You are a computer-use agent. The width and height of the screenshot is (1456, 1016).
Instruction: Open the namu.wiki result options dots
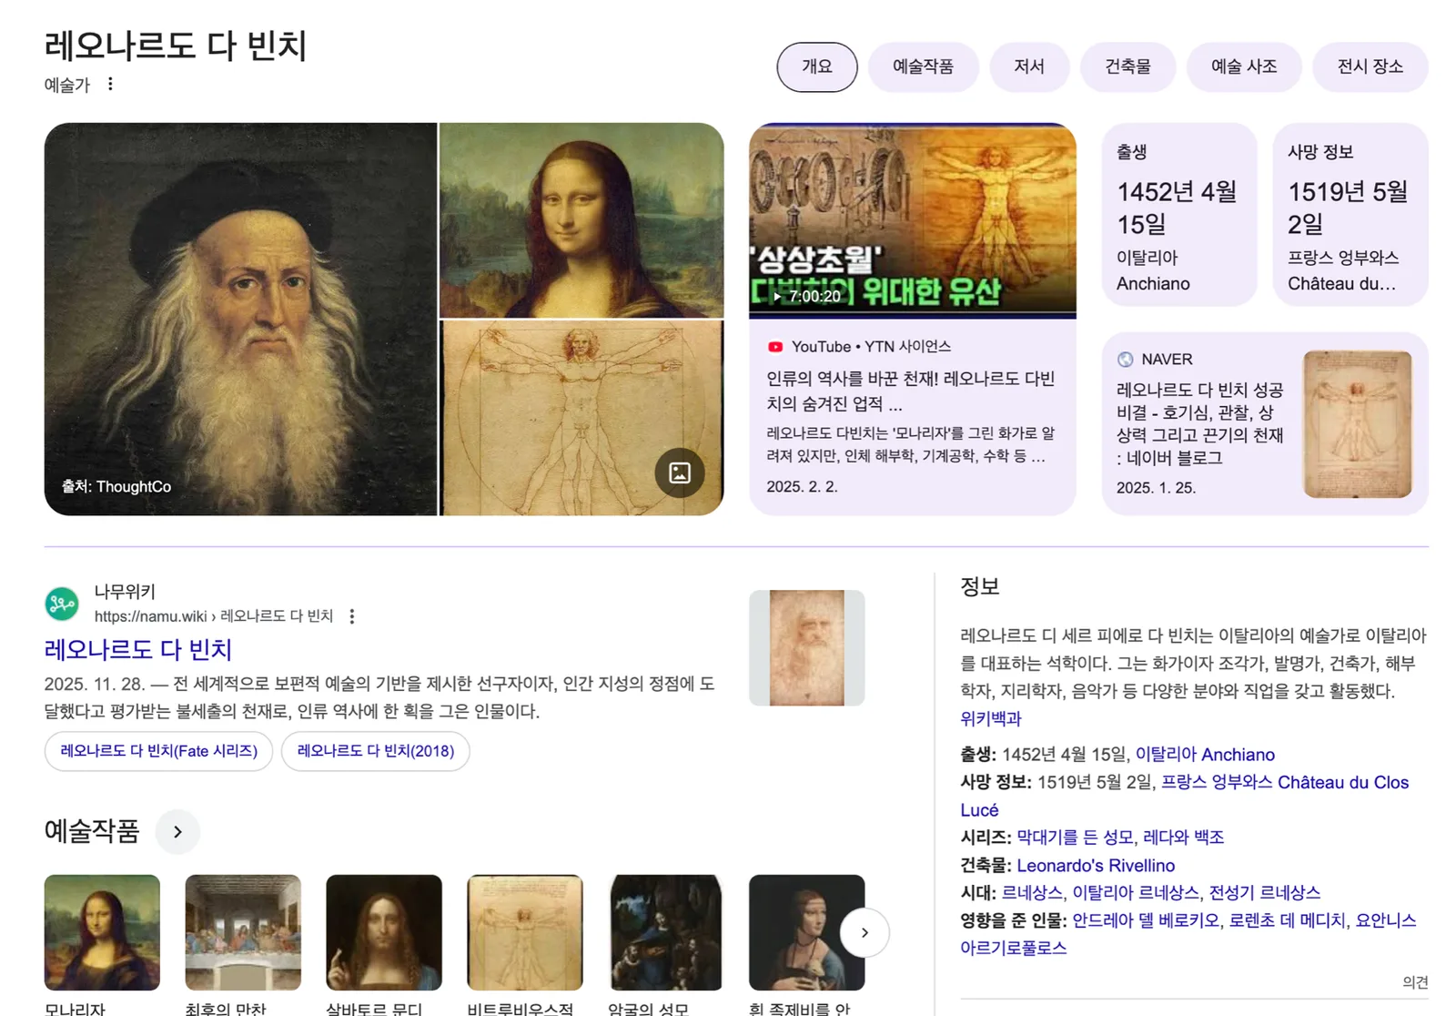[352, 616]
